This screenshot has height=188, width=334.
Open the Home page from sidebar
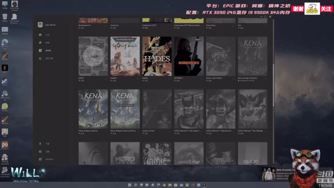coord(40,35)
